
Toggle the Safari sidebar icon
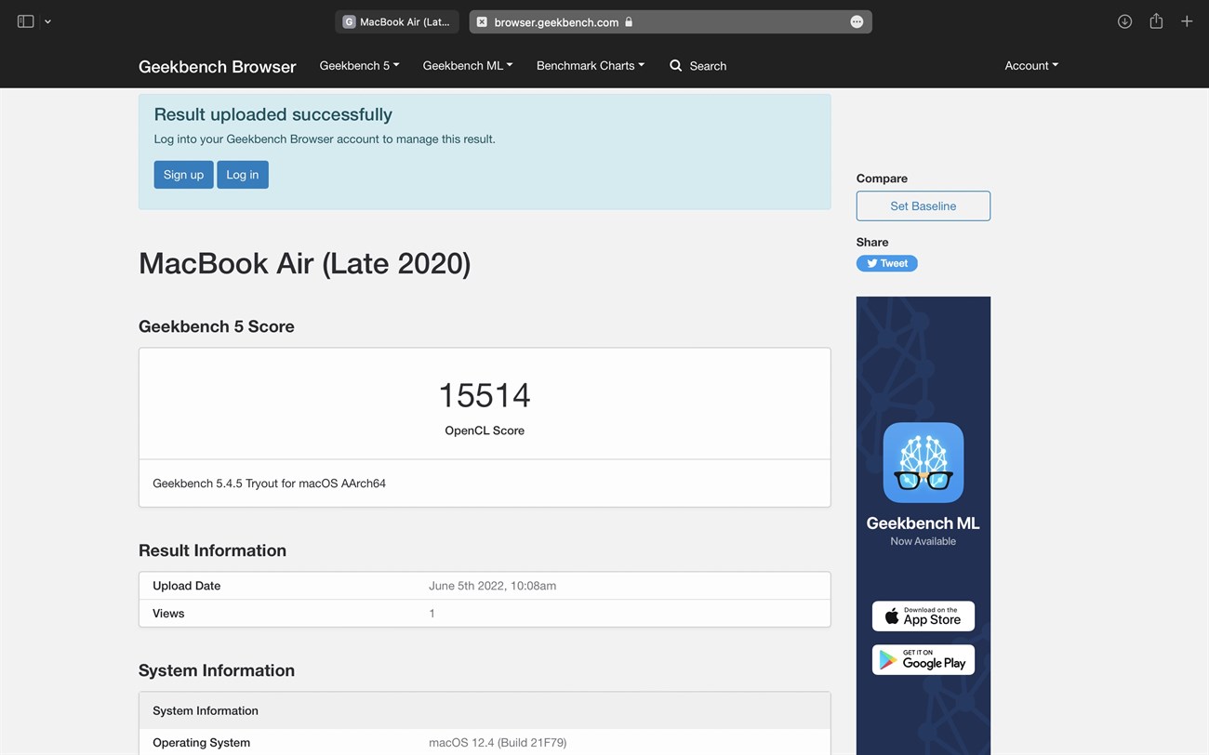point(25,21)
